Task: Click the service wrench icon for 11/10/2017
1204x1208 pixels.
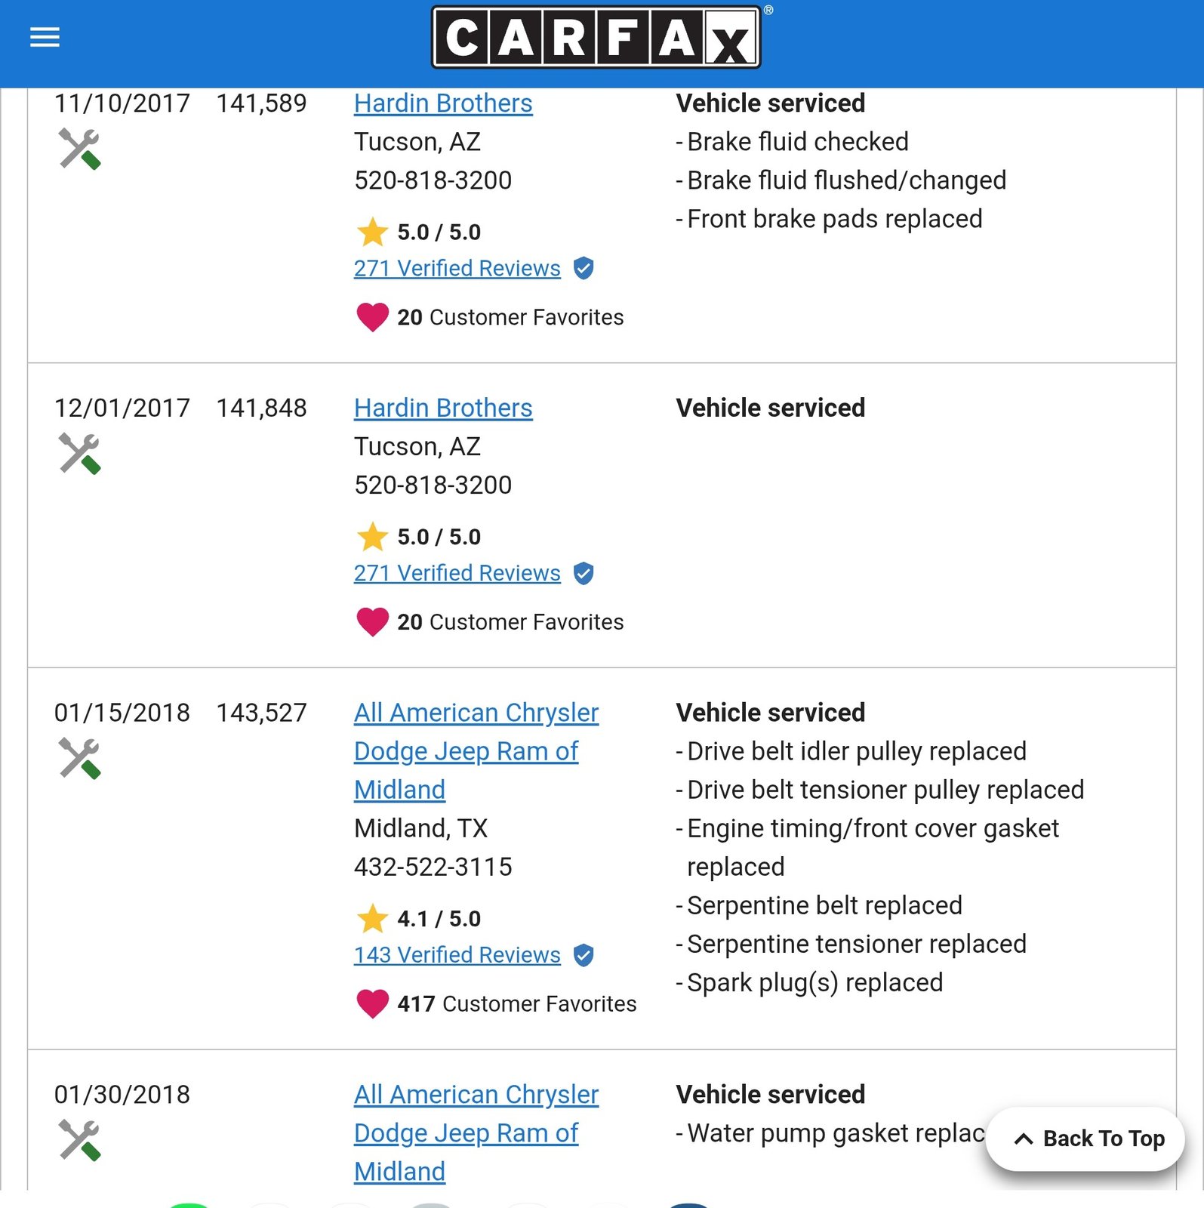Action: pos(79,149)
